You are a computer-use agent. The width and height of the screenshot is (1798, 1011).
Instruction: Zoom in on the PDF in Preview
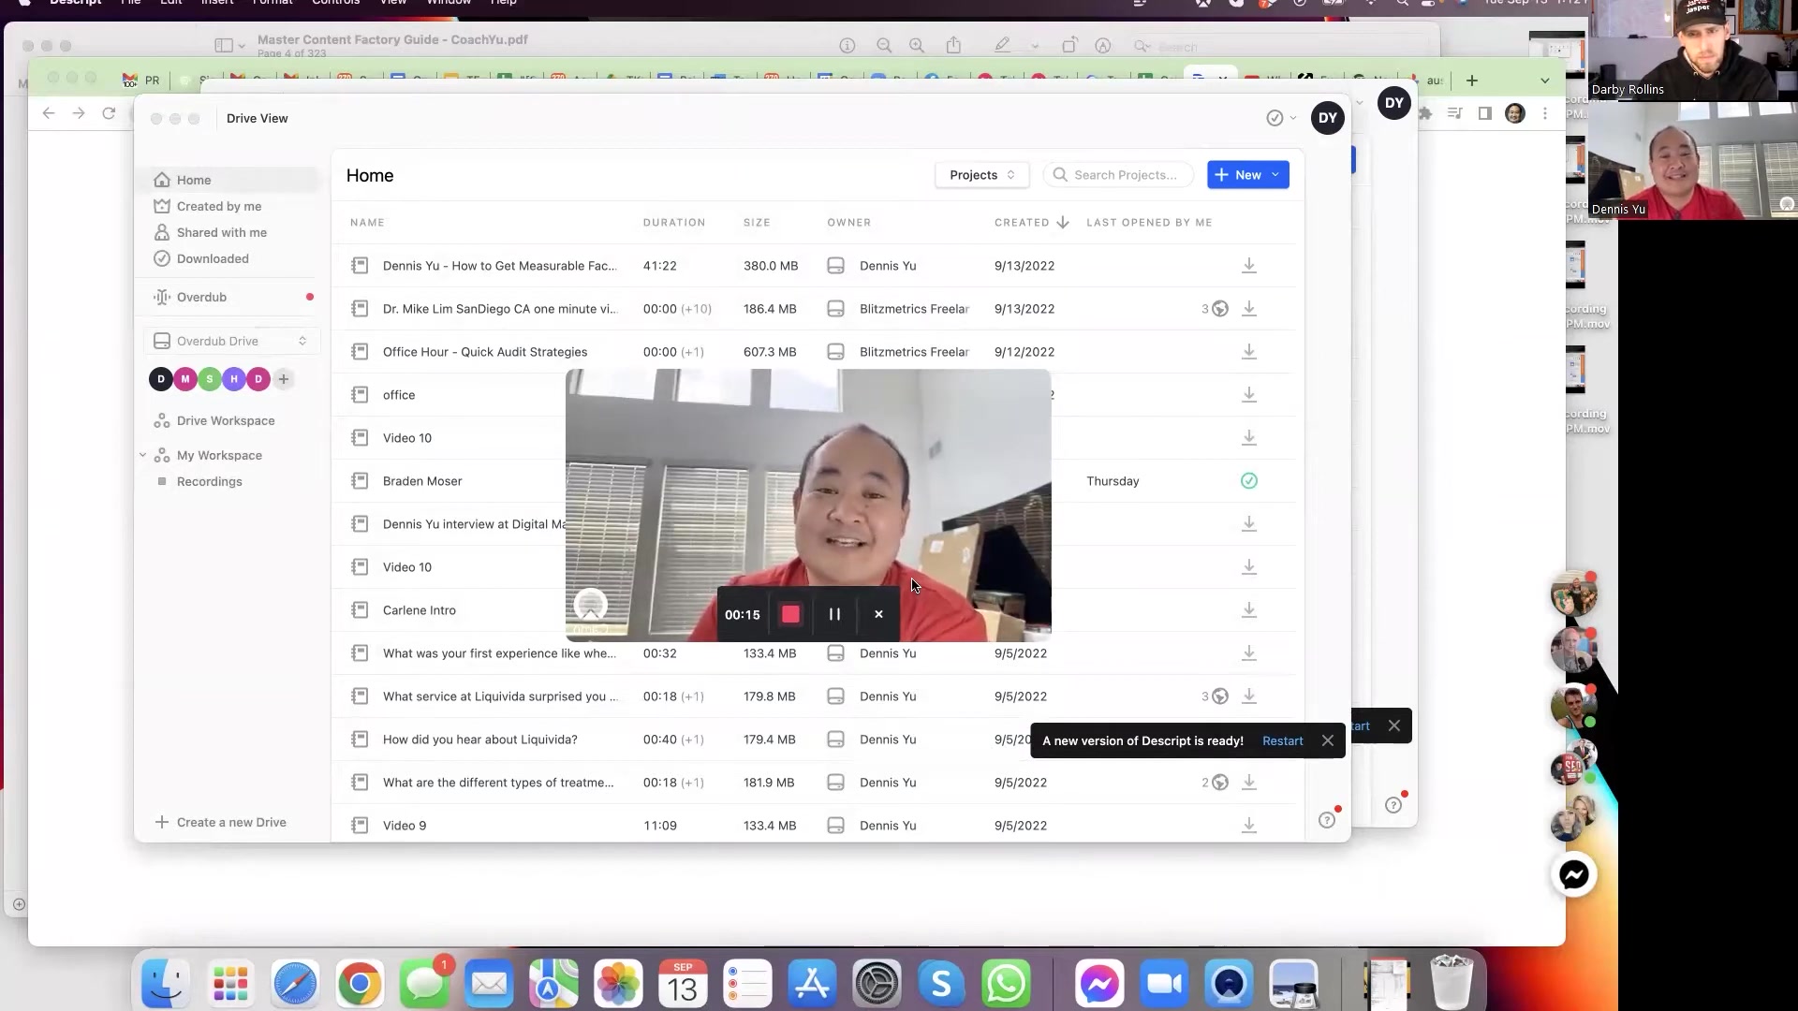917,46
